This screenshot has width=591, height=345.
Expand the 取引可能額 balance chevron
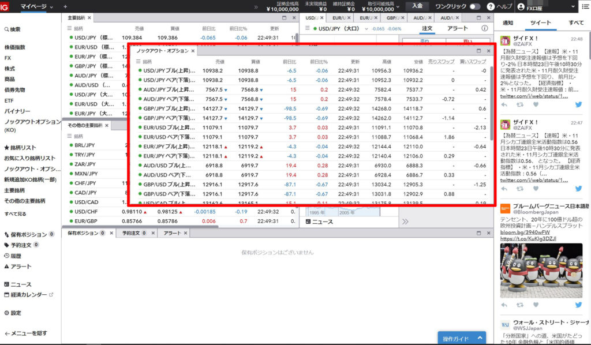[x=397, y=7]
